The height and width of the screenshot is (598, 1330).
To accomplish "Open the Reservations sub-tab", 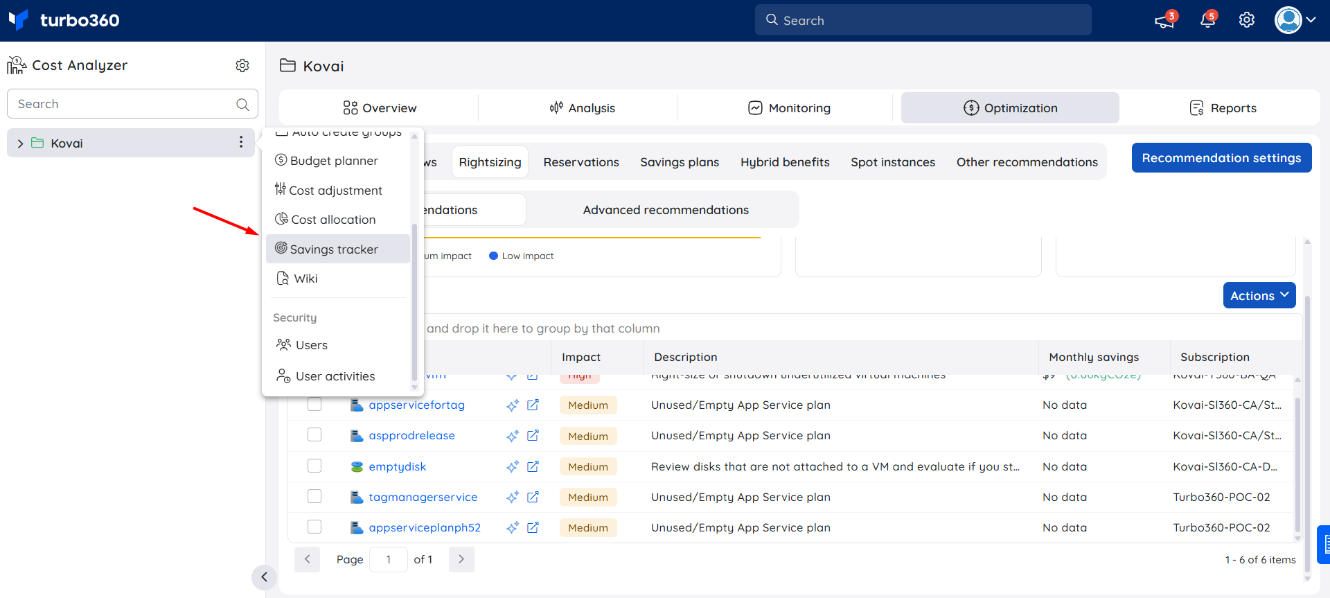I will click(581, 162).
